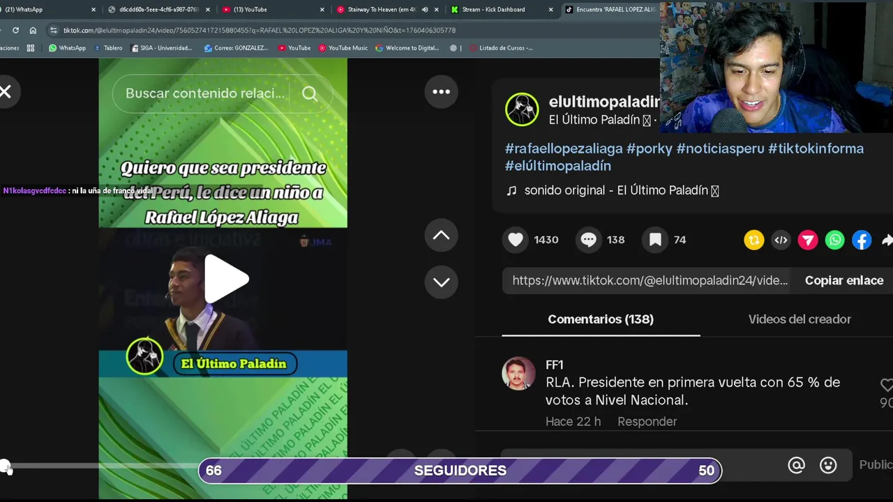Select the video URL link text

pos(650,280)
